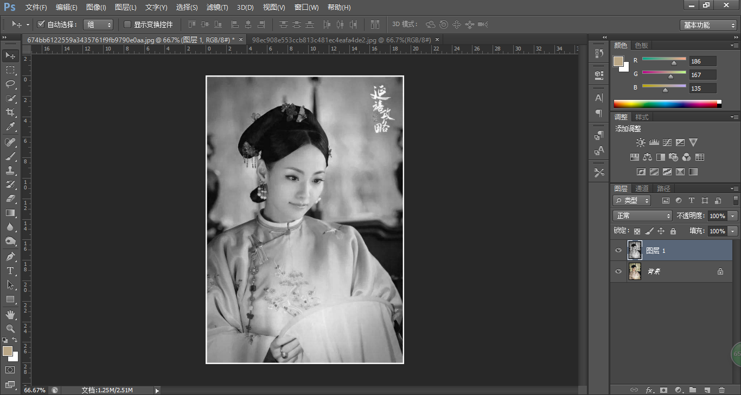741x395 pixels.
Task: Open the 正常 blend mode dropdown
Action: (x=643, y=216)
